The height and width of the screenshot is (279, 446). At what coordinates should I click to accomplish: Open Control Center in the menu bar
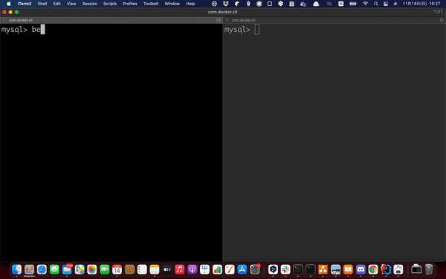pyautogui.click(x=386, y=4)
